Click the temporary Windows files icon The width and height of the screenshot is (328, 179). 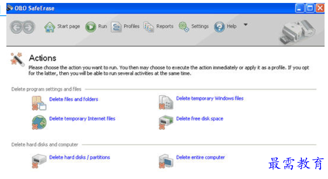point(166,102)
